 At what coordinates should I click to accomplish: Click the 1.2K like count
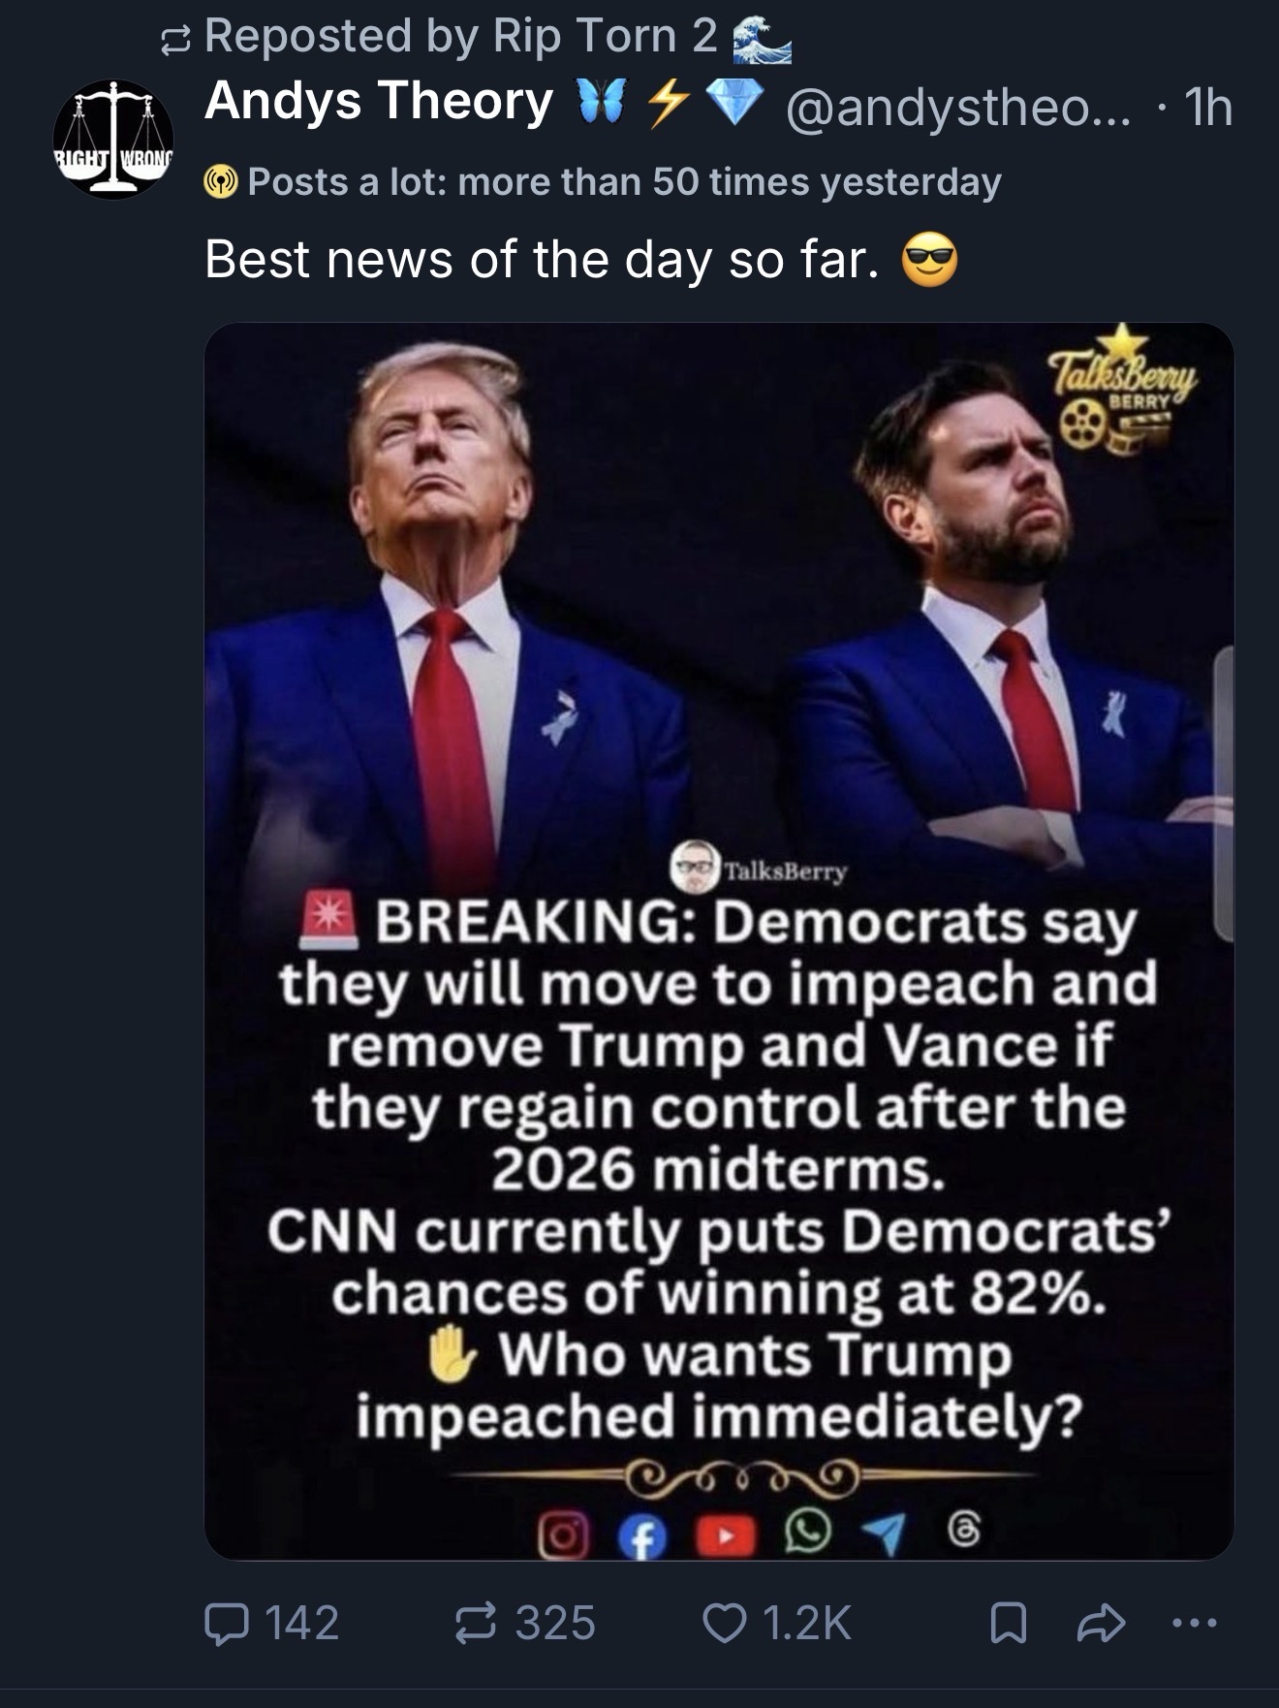[806, 1624]
